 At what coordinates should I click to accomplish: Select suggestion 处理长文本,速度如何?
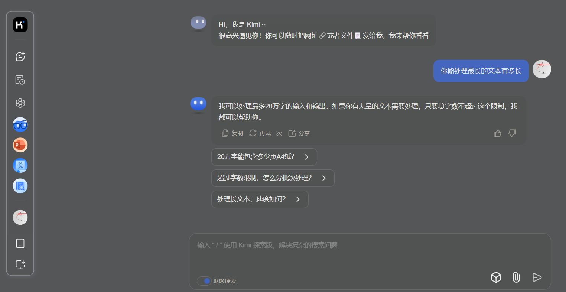pyautogui.click(x=260, y=199)
